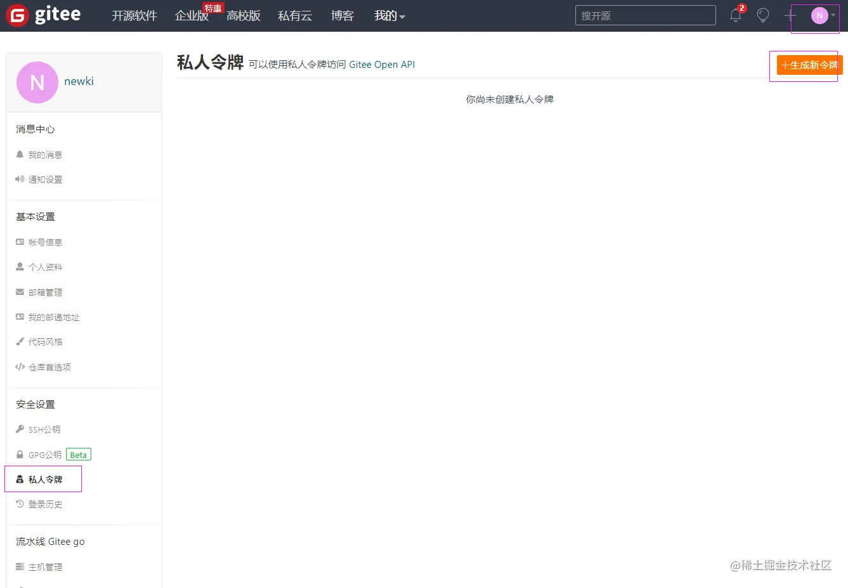848x588 pixels.
Task: Click the 私人令牌 page title
Action: click(x=210, y=62)
